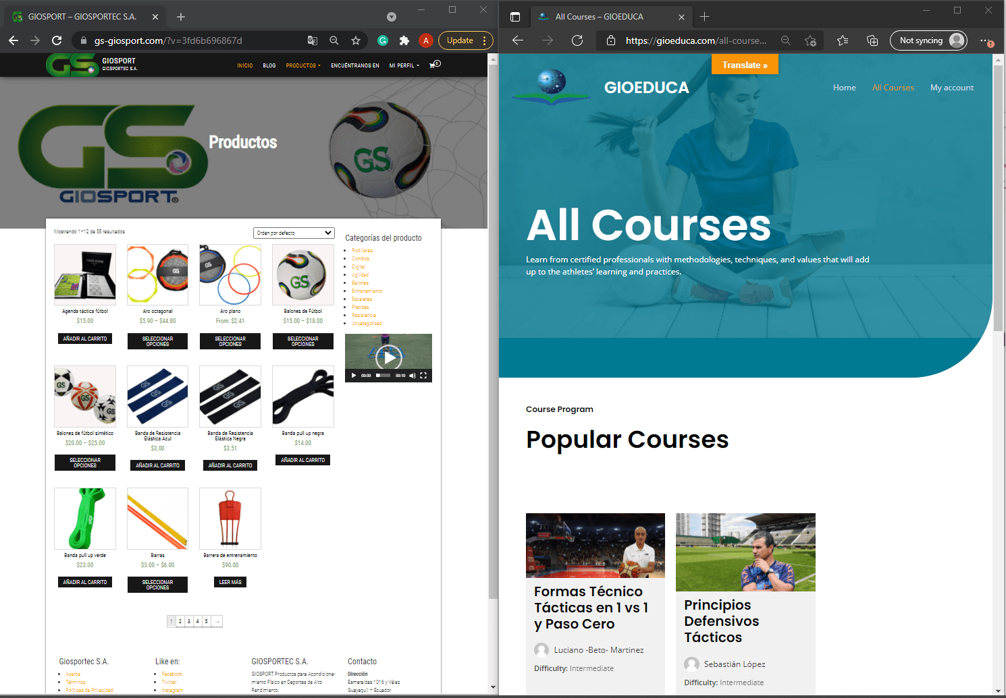The height and width of the screenshot is (698, 1006).
Task: Open Chrome extensions puzzle icon
Action: pyautogui.click(x=404, y=40)
